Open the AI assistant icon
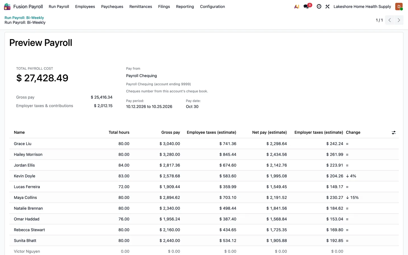The height and width of the screenshot is (255, 408). 297,7
